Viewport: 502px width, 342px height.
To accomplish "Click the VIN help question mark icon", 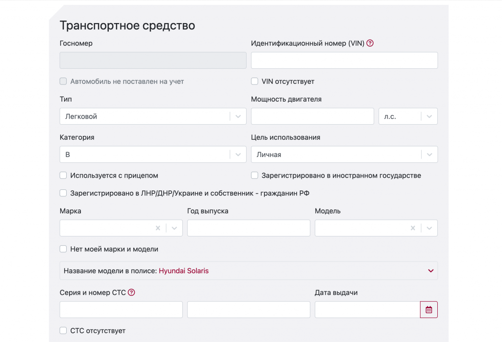I will (x=370, y=43).
